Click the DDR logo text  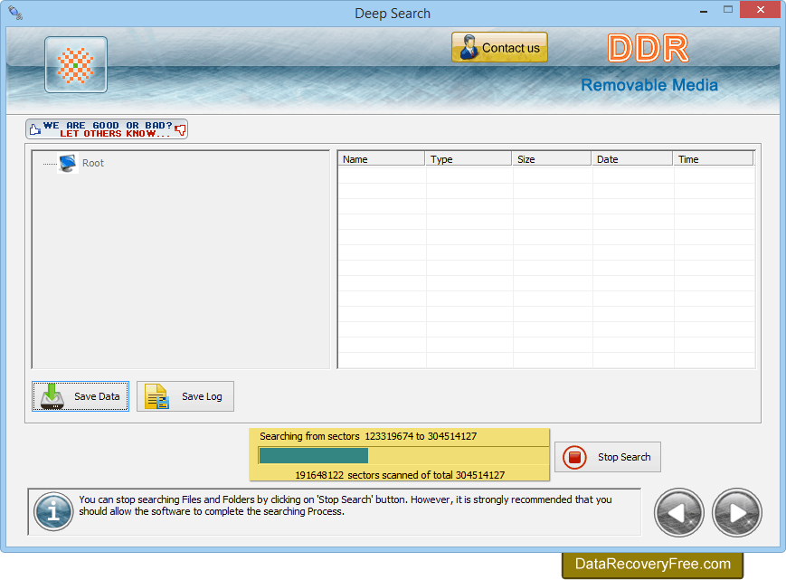pos(649,48)
